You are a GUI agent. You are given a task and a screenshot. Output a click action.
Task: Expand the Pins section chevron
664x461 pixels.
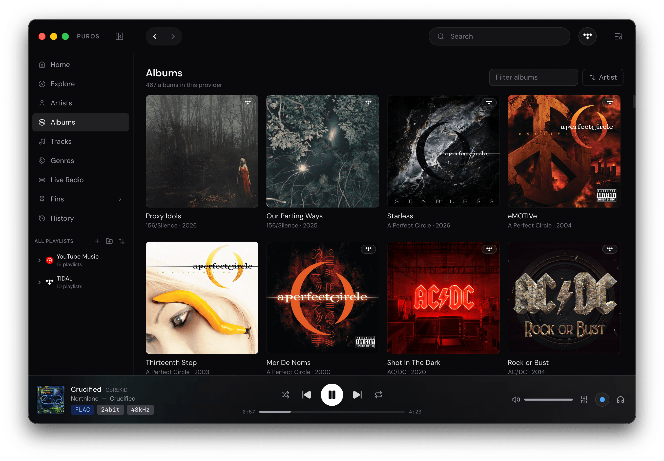point(120,199)
